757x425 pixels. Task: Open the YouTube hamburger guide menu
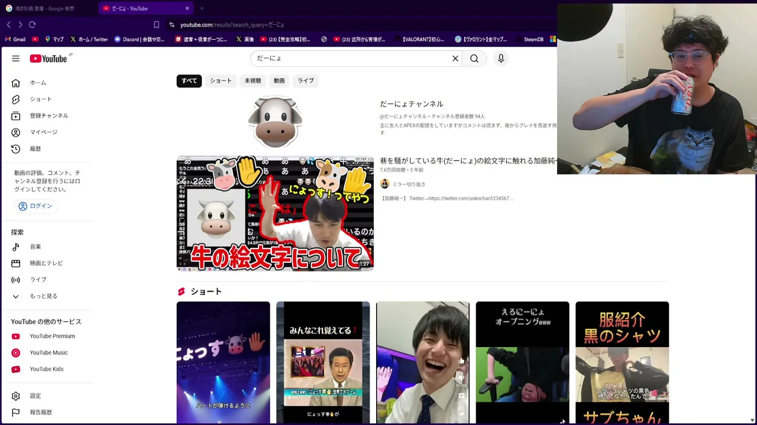click(x=16, y=58)
